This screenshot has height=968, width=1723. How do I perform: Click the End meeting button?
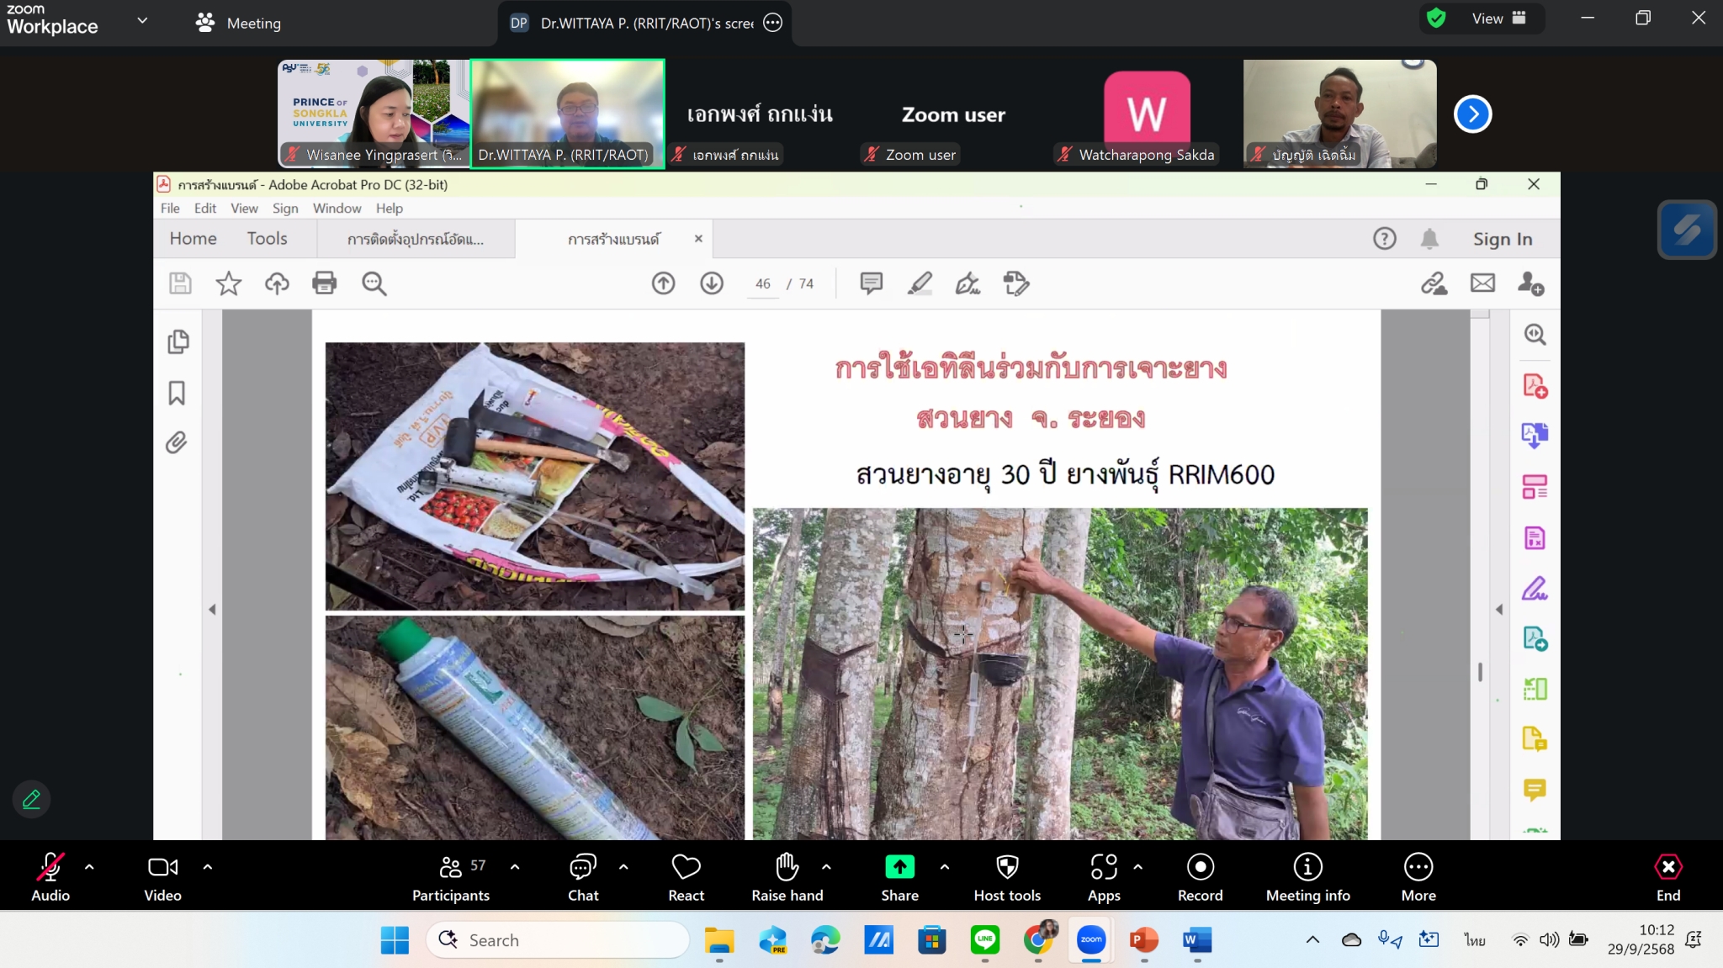point(1667,867)
